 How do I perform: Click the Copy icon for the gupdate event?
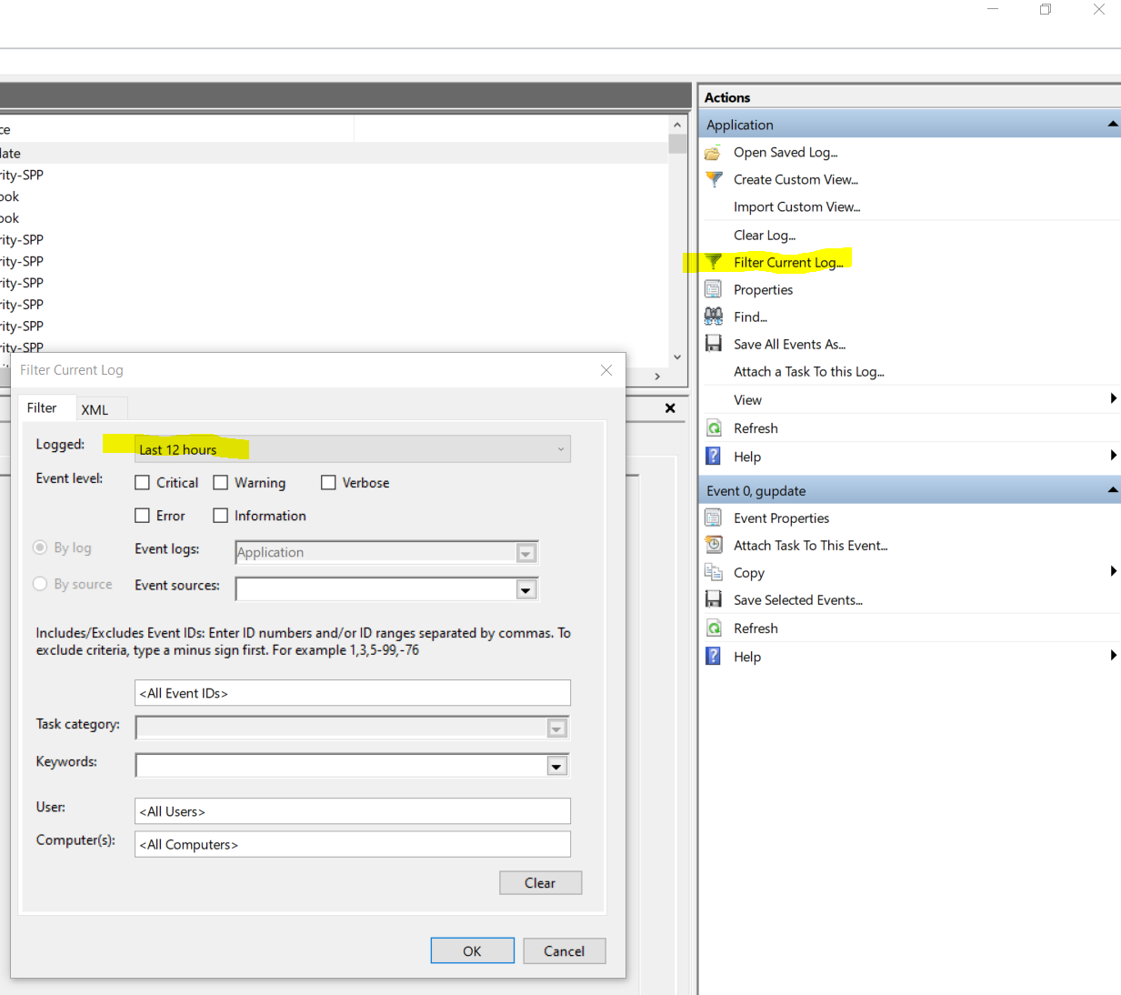(x=713, y=572)
